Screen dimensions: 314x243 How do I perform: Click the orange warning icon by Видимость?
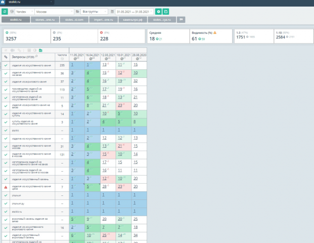tap(215, 33)
